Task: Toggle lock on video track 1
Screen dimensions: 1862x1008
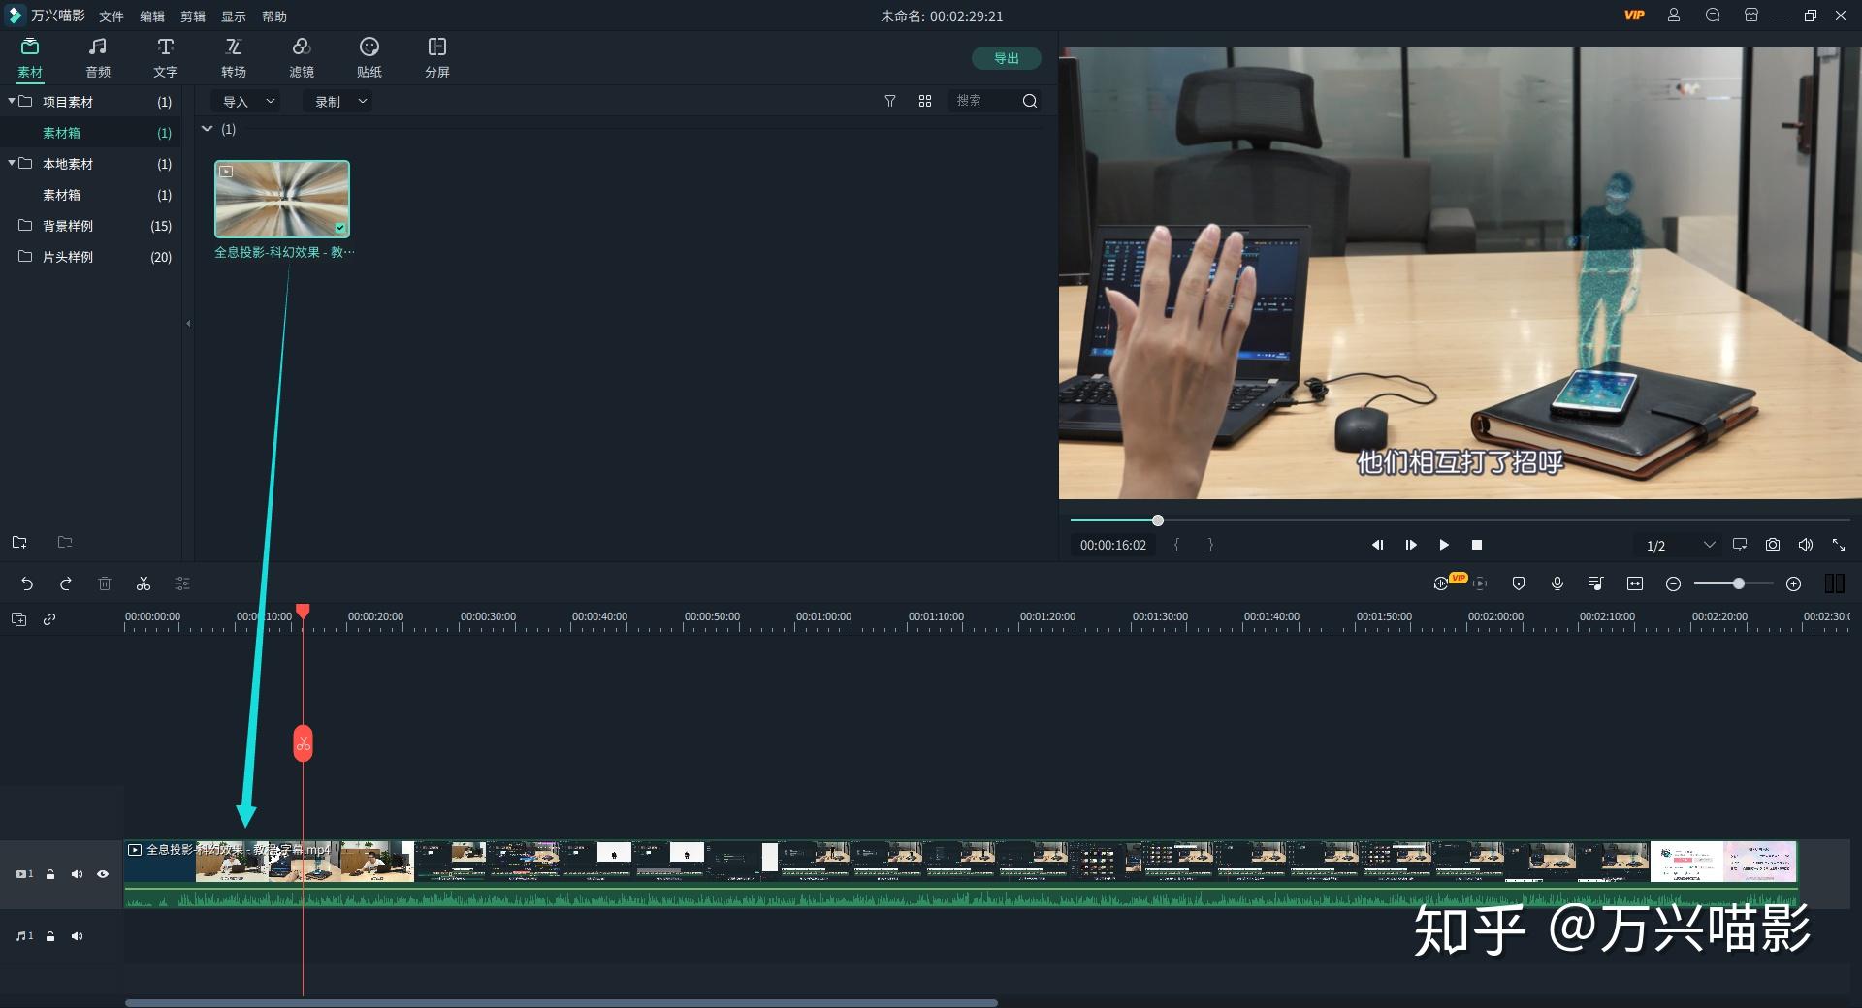Action: pyautogui.click(x=50, y=874)
